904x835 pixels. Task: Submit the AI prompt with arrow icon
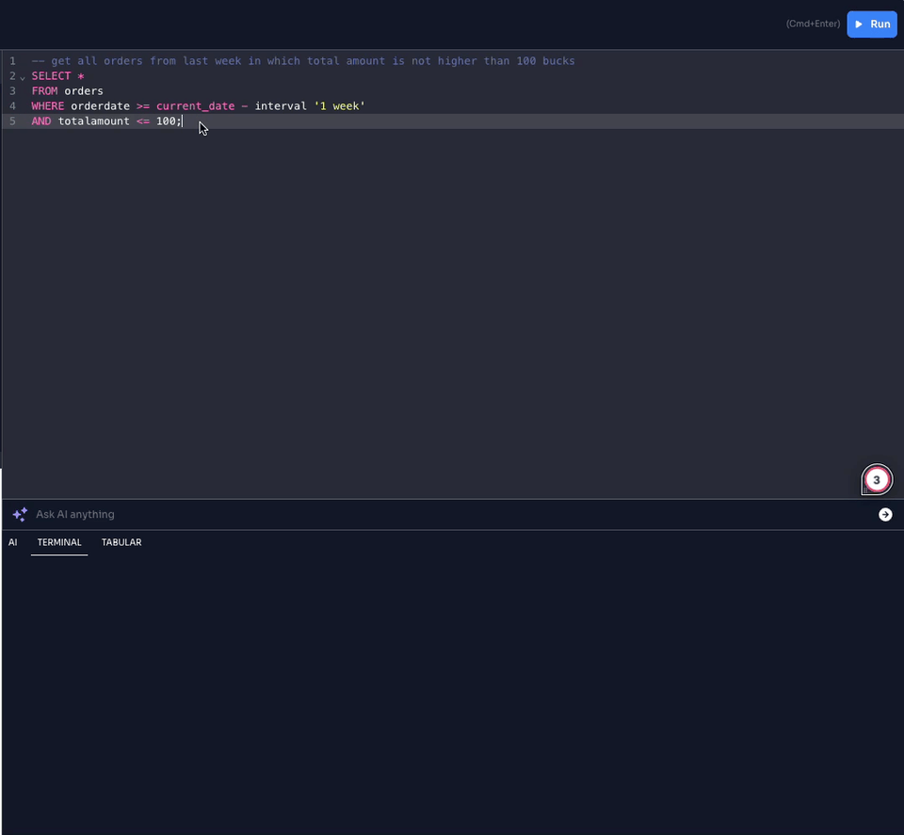tap(885, 514)
